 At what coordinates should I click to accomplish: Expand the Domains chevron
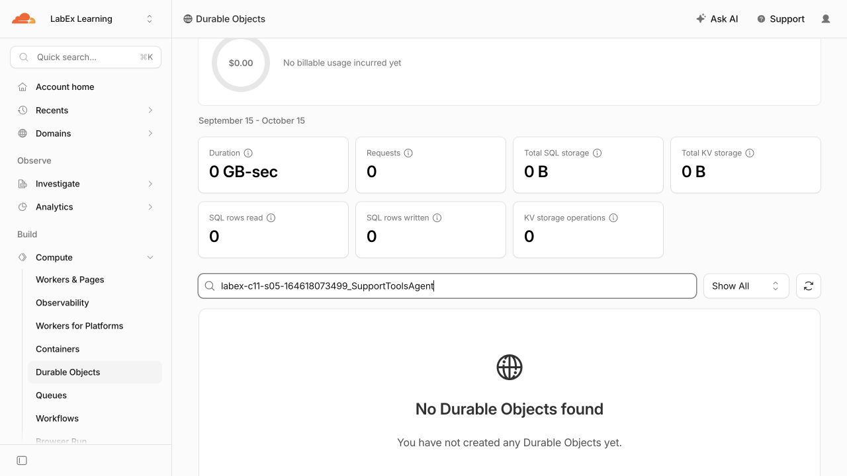150,134
